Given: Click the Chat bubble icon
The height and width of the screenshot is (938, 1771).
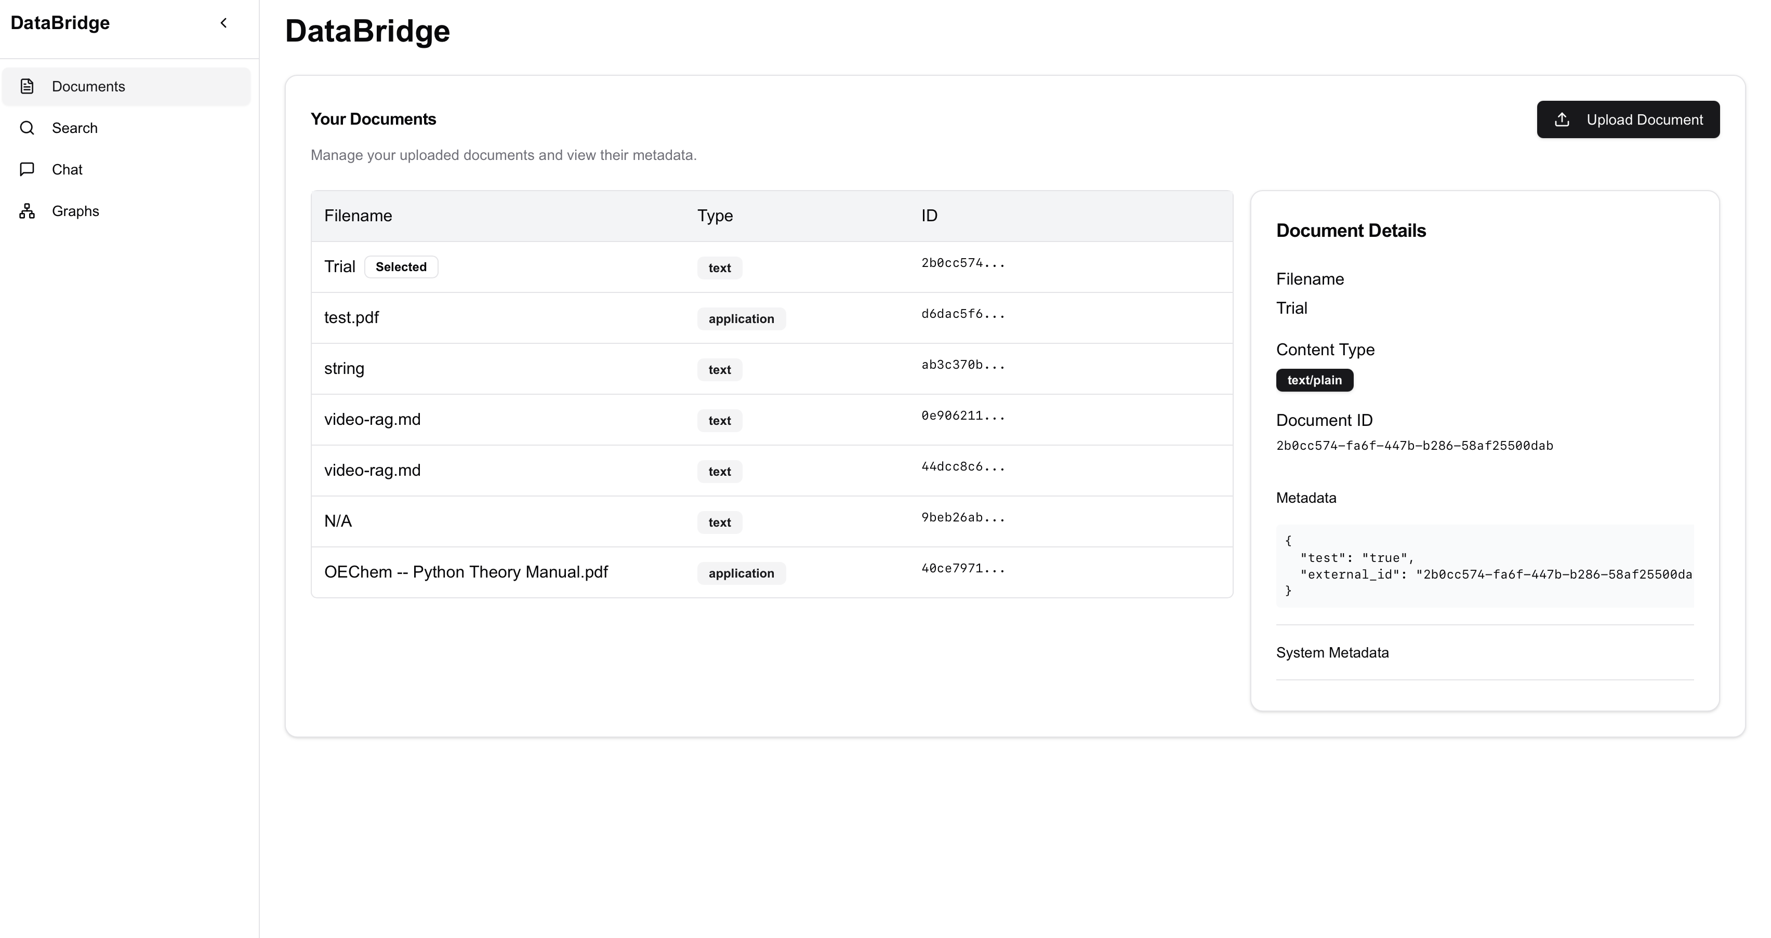Looking at the screenshot, I should coord(27,170).
